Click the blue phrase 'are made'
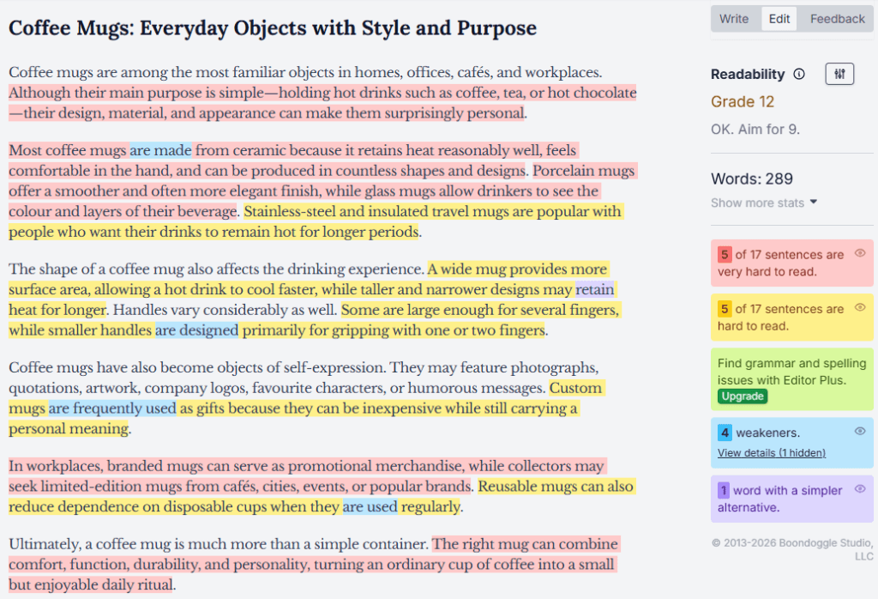The height and width of the screenshot is (599, 878). pyautogui.click(x=160, y=150)
